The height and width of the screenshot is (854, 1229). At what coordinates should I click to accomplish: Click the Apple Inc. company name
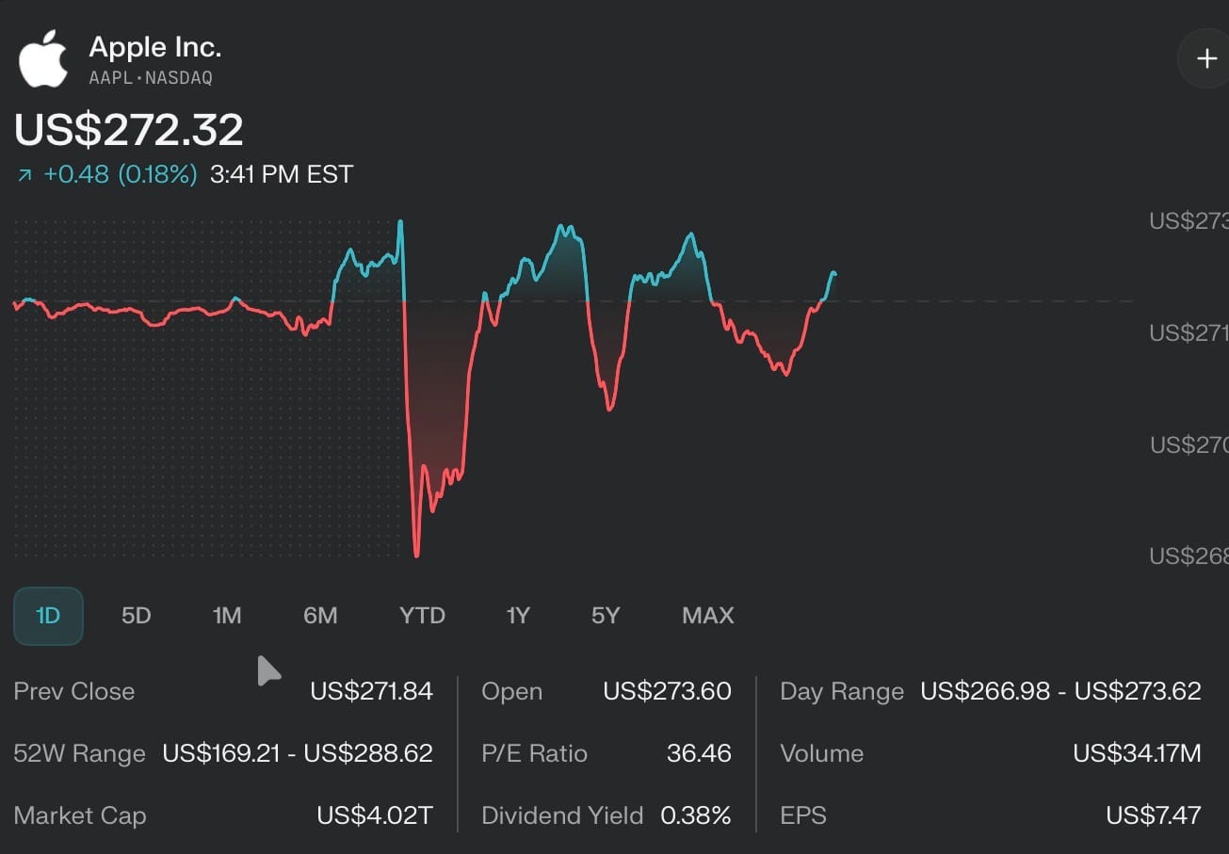(x=155, y=47)
